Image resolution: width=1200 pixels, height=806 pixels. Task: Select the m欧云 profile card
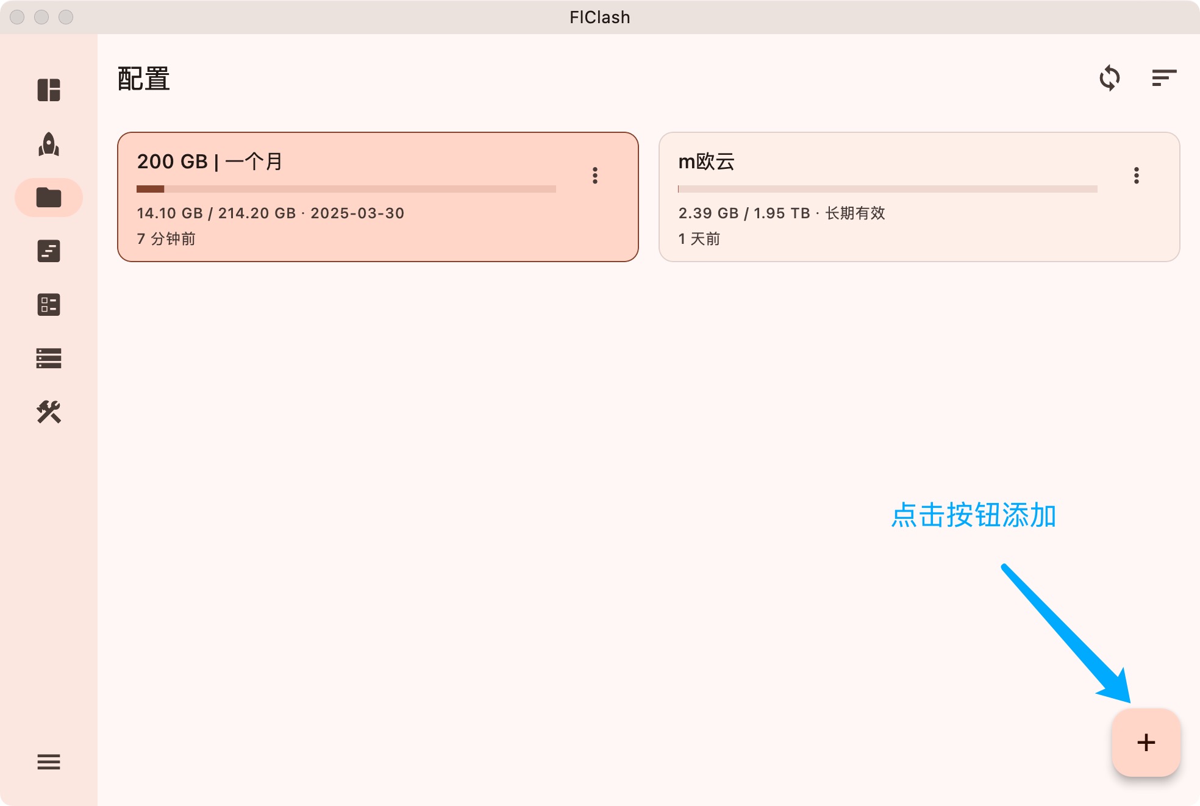[920, 197]
